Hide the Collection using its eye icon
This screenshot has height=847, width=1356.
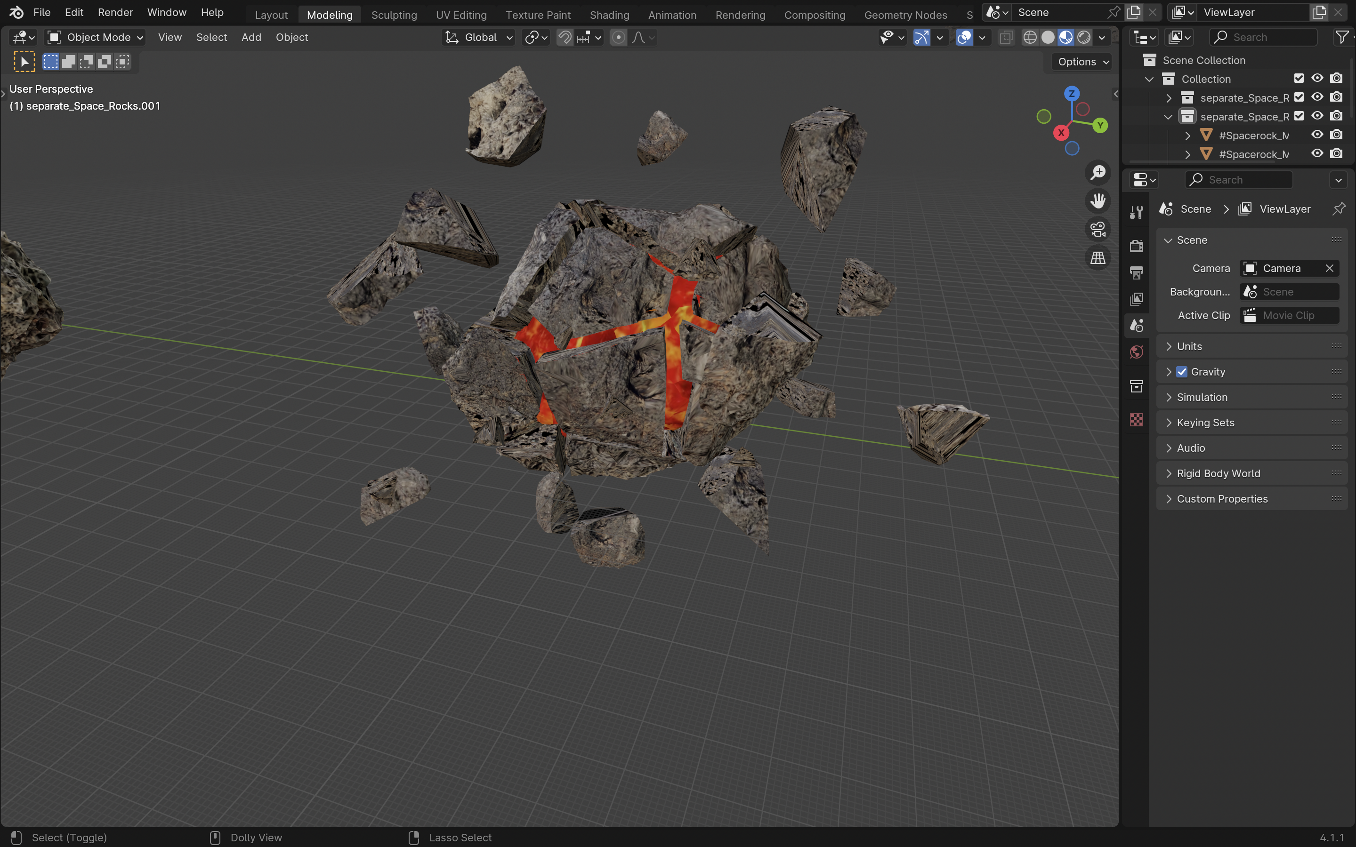pos(1317,79)
